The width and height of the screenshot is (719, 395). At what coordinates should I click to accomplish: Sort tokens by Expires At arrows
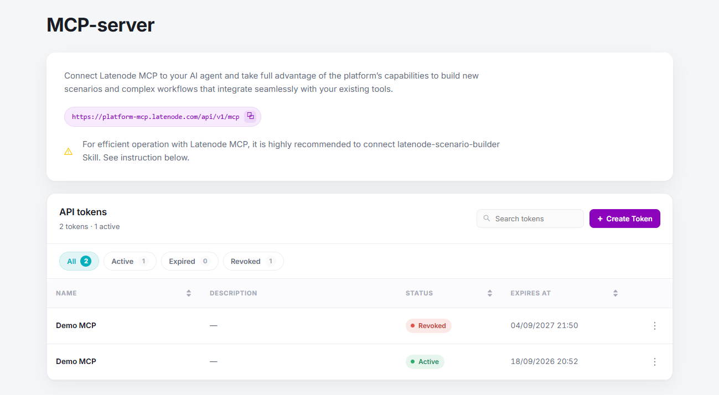coord(615,293)
